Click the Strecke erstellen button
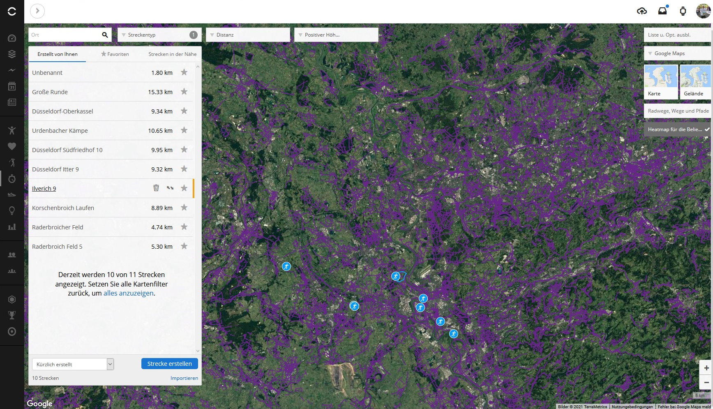Screen dimensions: 713x409 tap(169, 364)
